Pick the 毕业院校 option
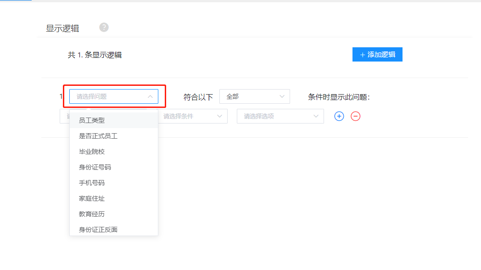The image size is (481, 270). pyautogui.click(x=92, y=152)
